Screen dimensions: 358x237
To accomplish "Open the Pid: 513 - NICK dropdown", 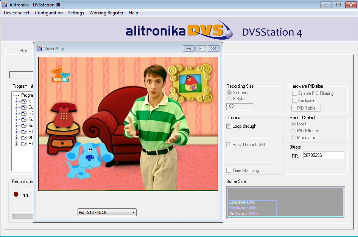I will (x=107, y=212).
